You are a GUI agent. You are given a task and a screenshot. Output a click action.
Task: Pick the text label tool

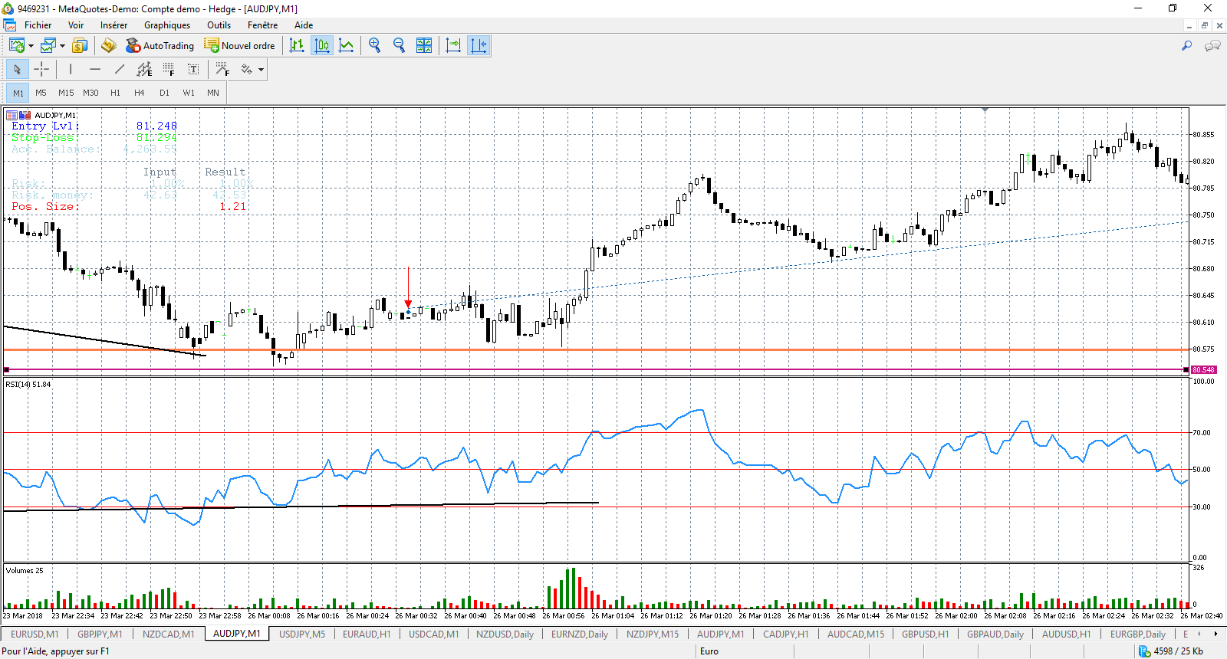tap(193, 70)
